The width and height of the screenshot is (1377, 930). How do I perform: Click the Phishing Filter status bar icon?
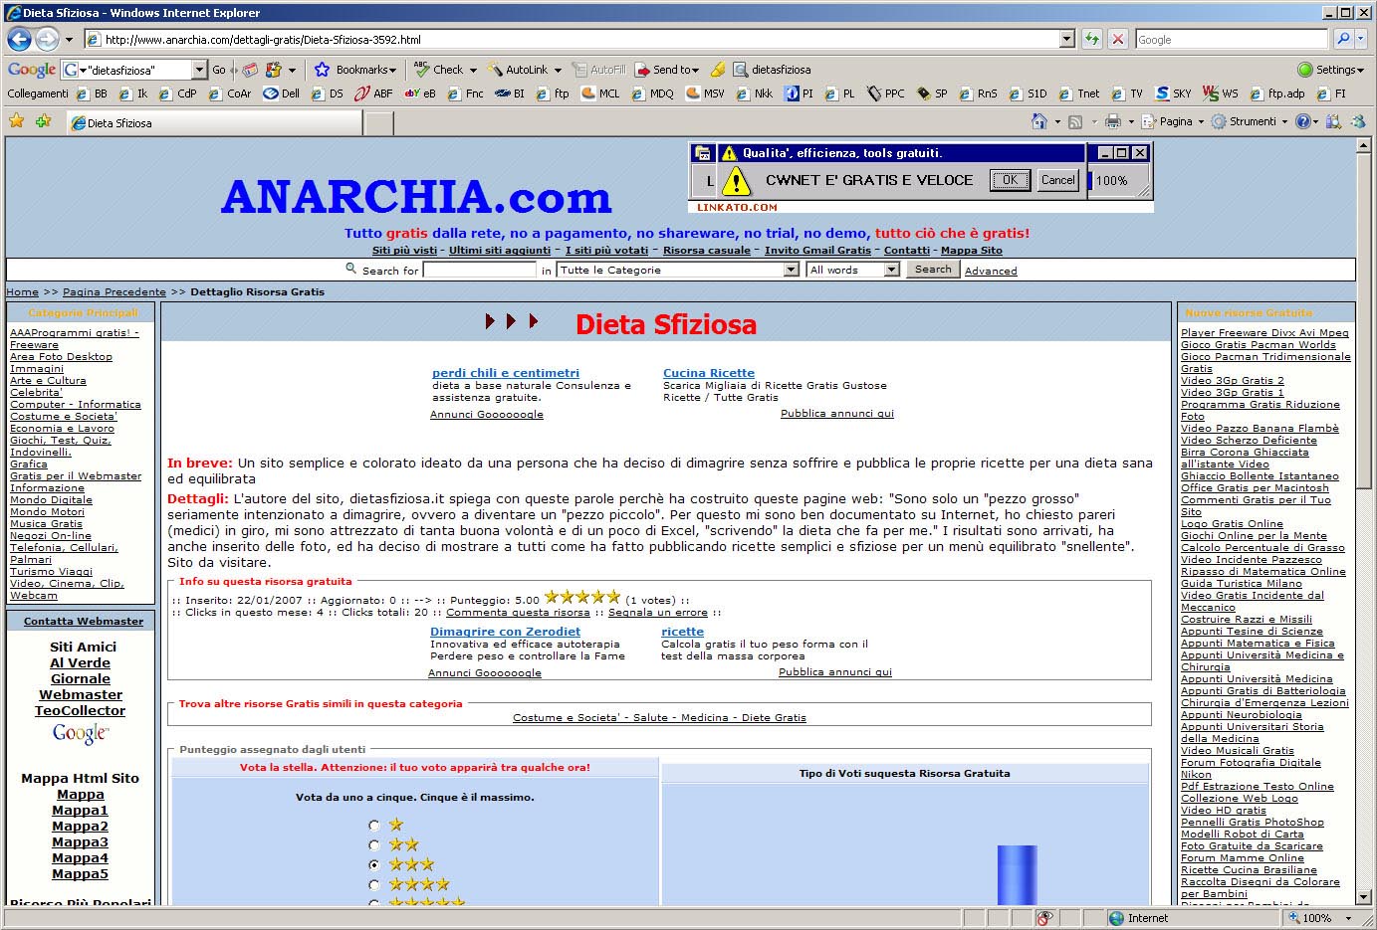click(1044, 918)
